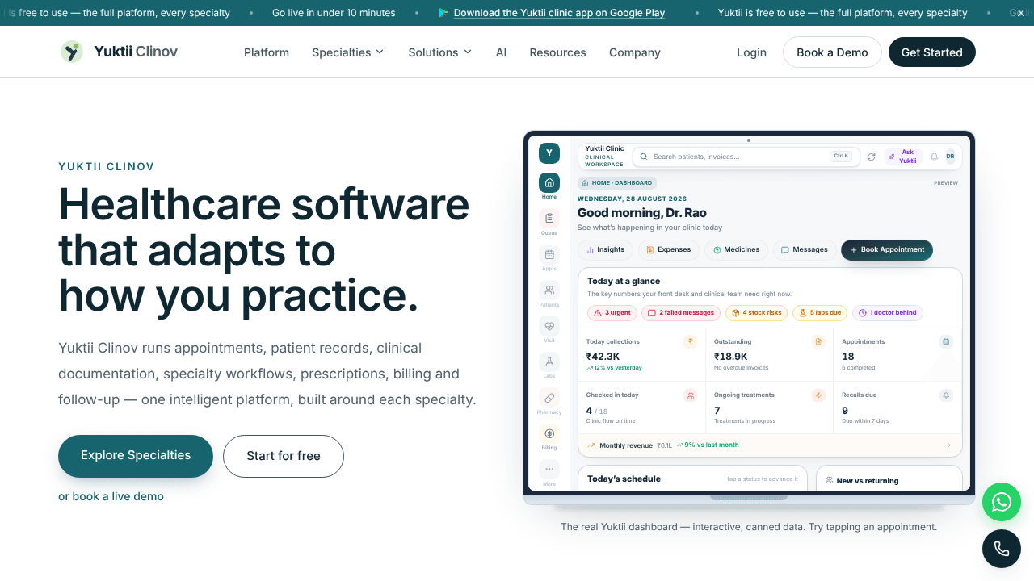
Task: Click the 1 doctor behind pill
Action: pos(887,313)
